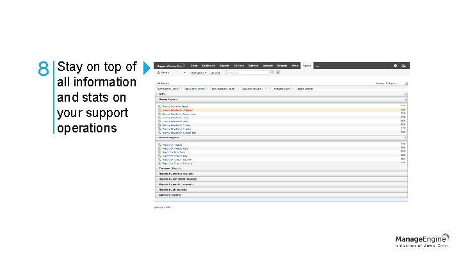Image resolution: width=461 pixels, height=259 pixels.
Task: Click Edit for Survey Results by Category
Action: tap(403, 109)
